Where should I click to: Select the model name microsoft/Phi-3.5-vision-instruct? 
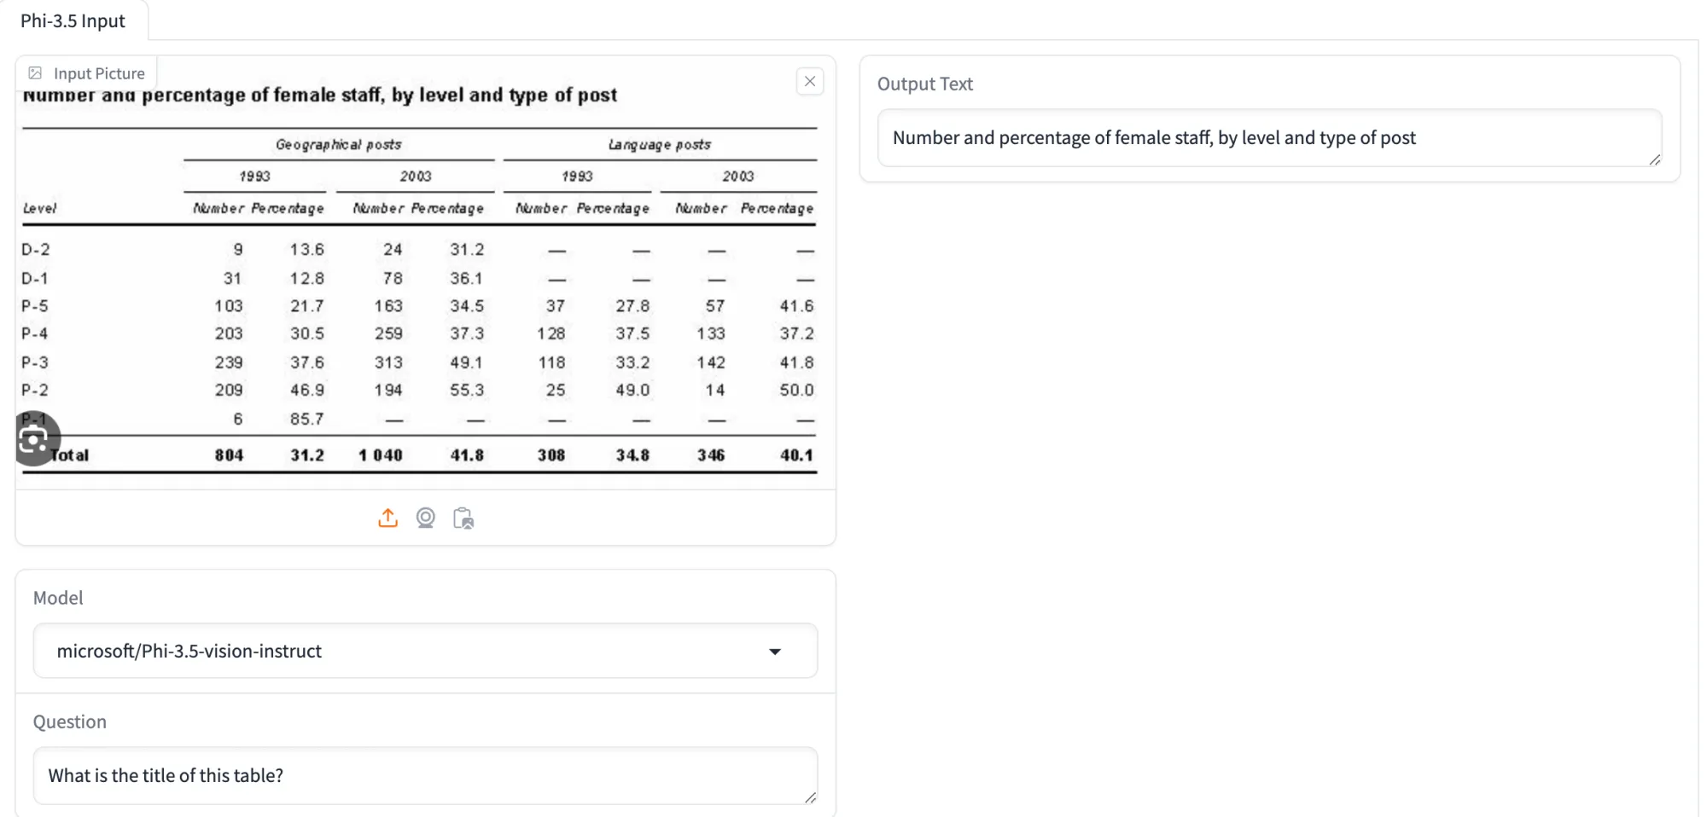(189, 651)
